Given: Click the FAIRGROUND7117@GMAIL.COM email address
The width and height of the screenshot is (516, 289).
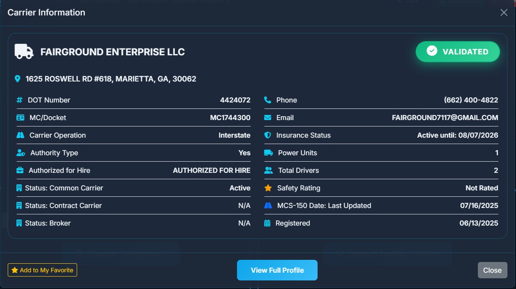Looking at the screenshot, I should point(445,117).
